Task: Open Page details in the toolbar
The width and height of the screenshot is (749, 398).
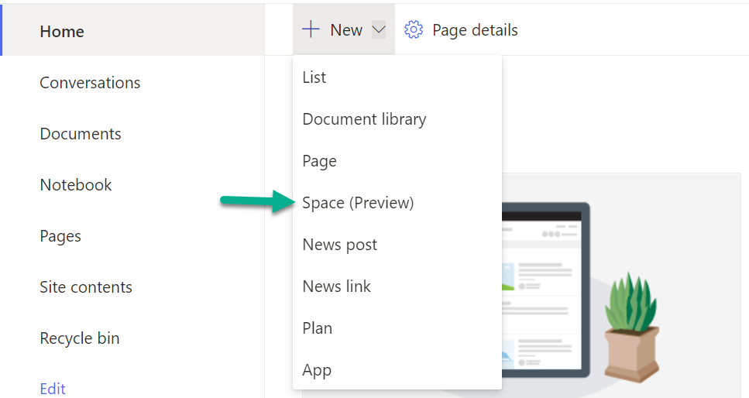Action: click(475, 30)
